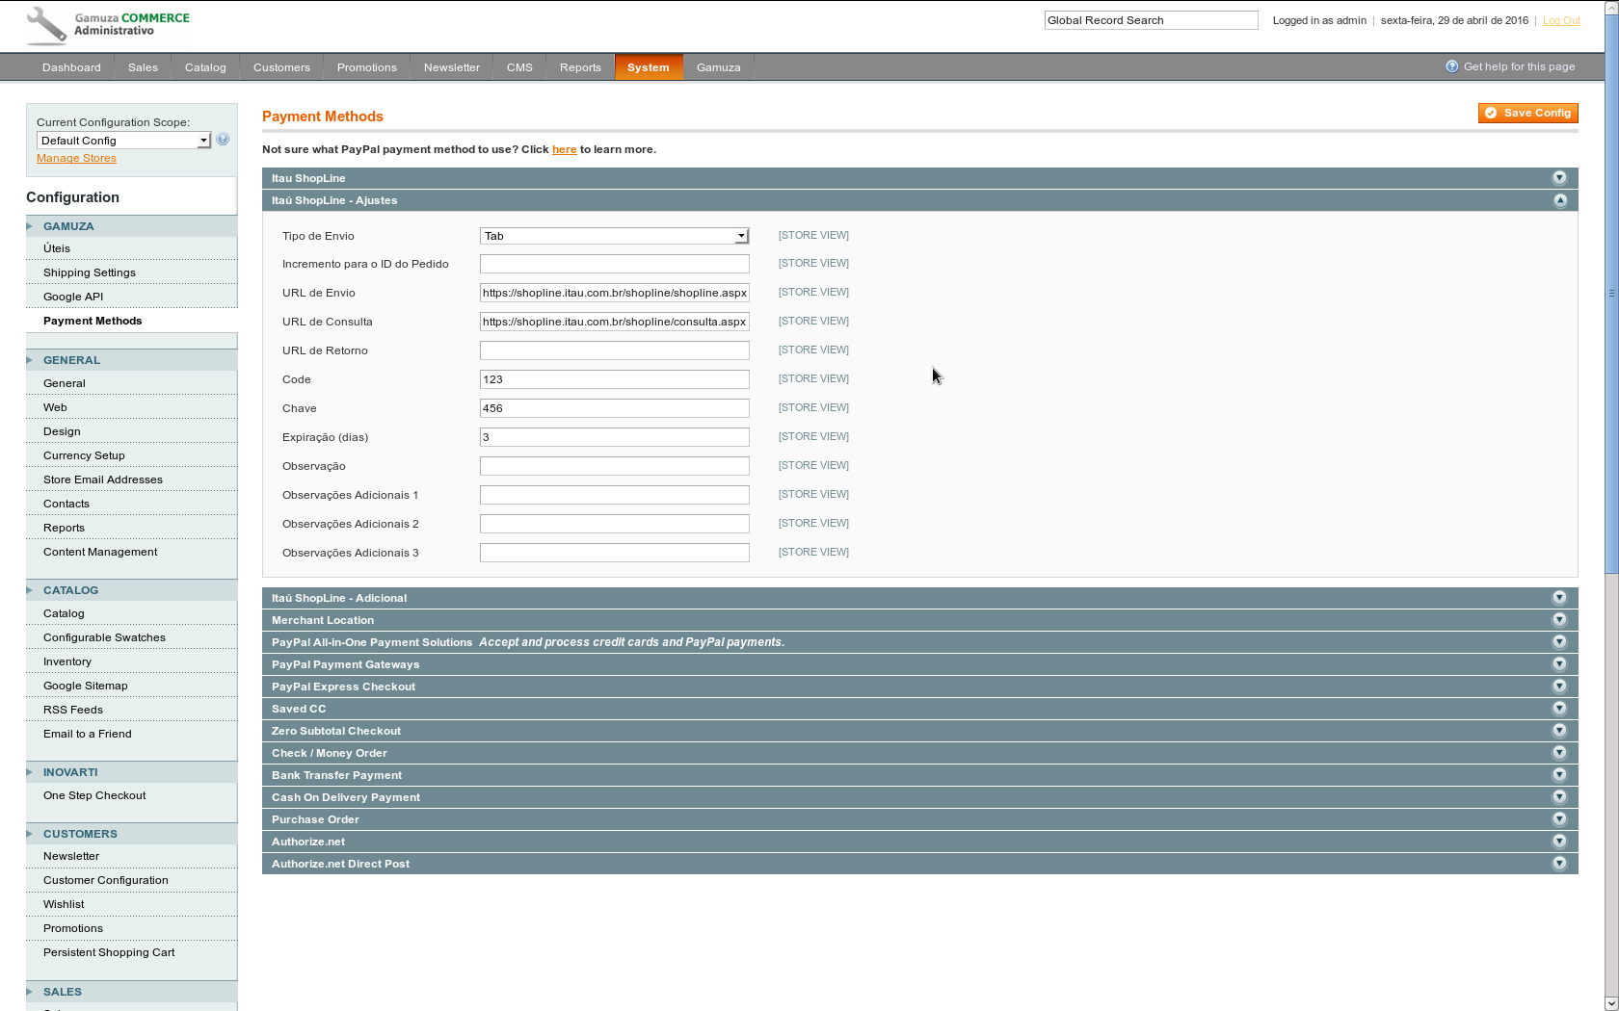Open the Newsletter menu
This screenshot has height=1011, width=1619.
[x=451, y=67]
